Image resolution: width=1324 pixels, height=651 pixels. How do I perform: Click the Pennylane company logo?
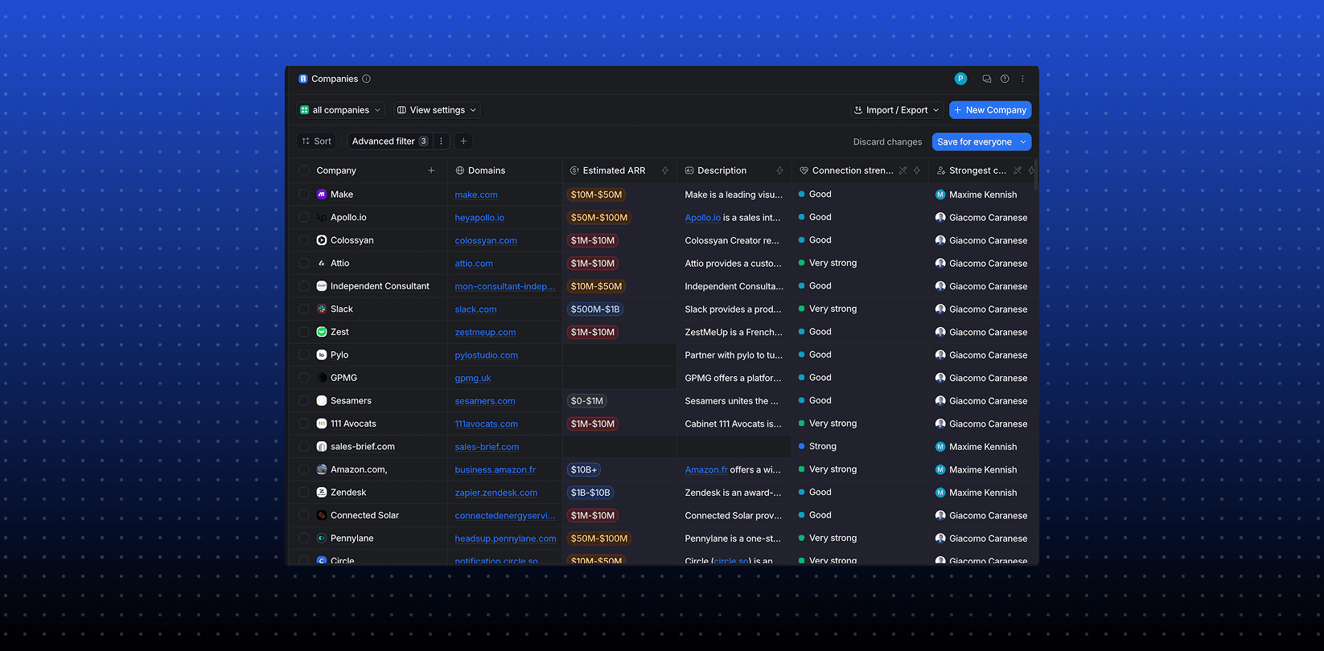(322, 538)
